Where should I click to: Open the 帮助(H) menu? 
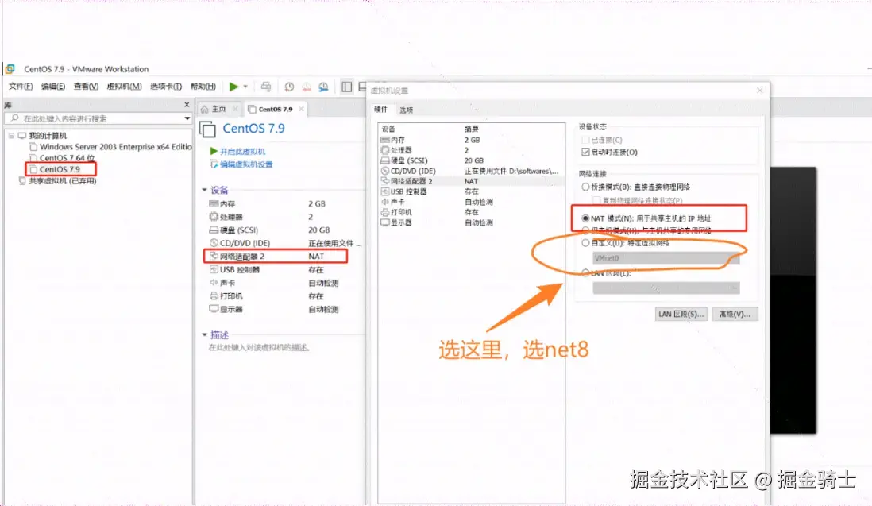[203, 87]
